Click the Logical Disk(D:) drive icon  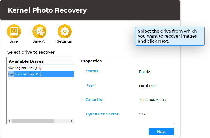coord(11,74)
